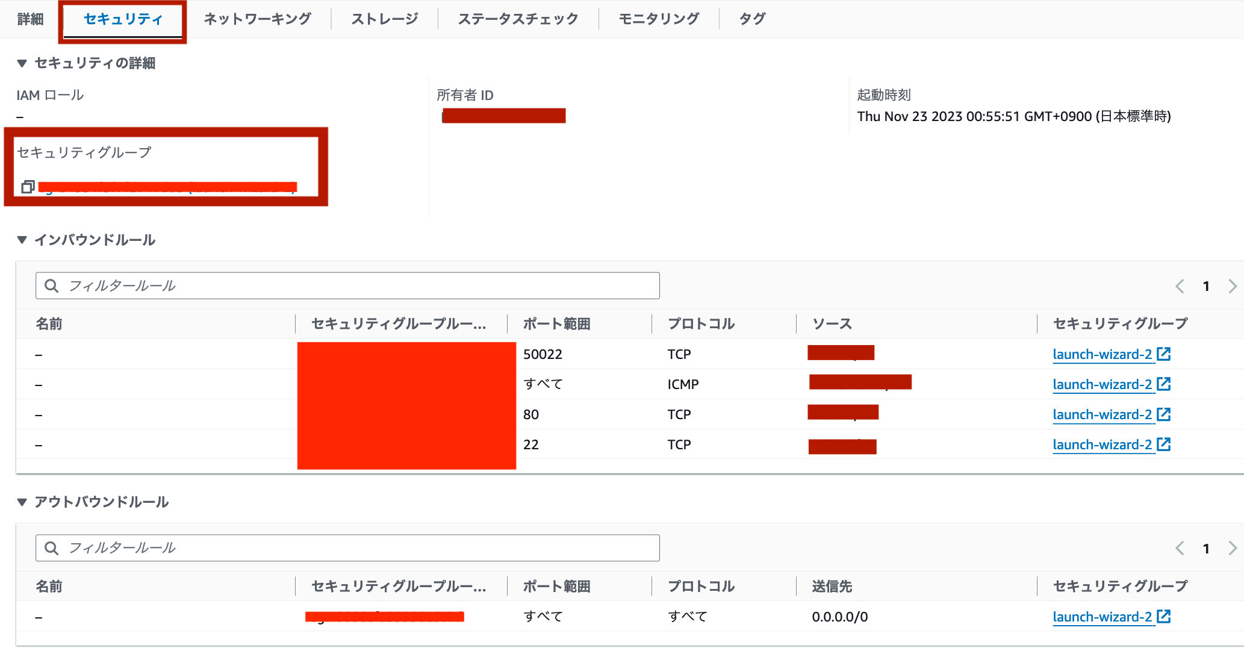
Task: Open launch-wizard-2 link for port 22
Action: (1102, 444)
